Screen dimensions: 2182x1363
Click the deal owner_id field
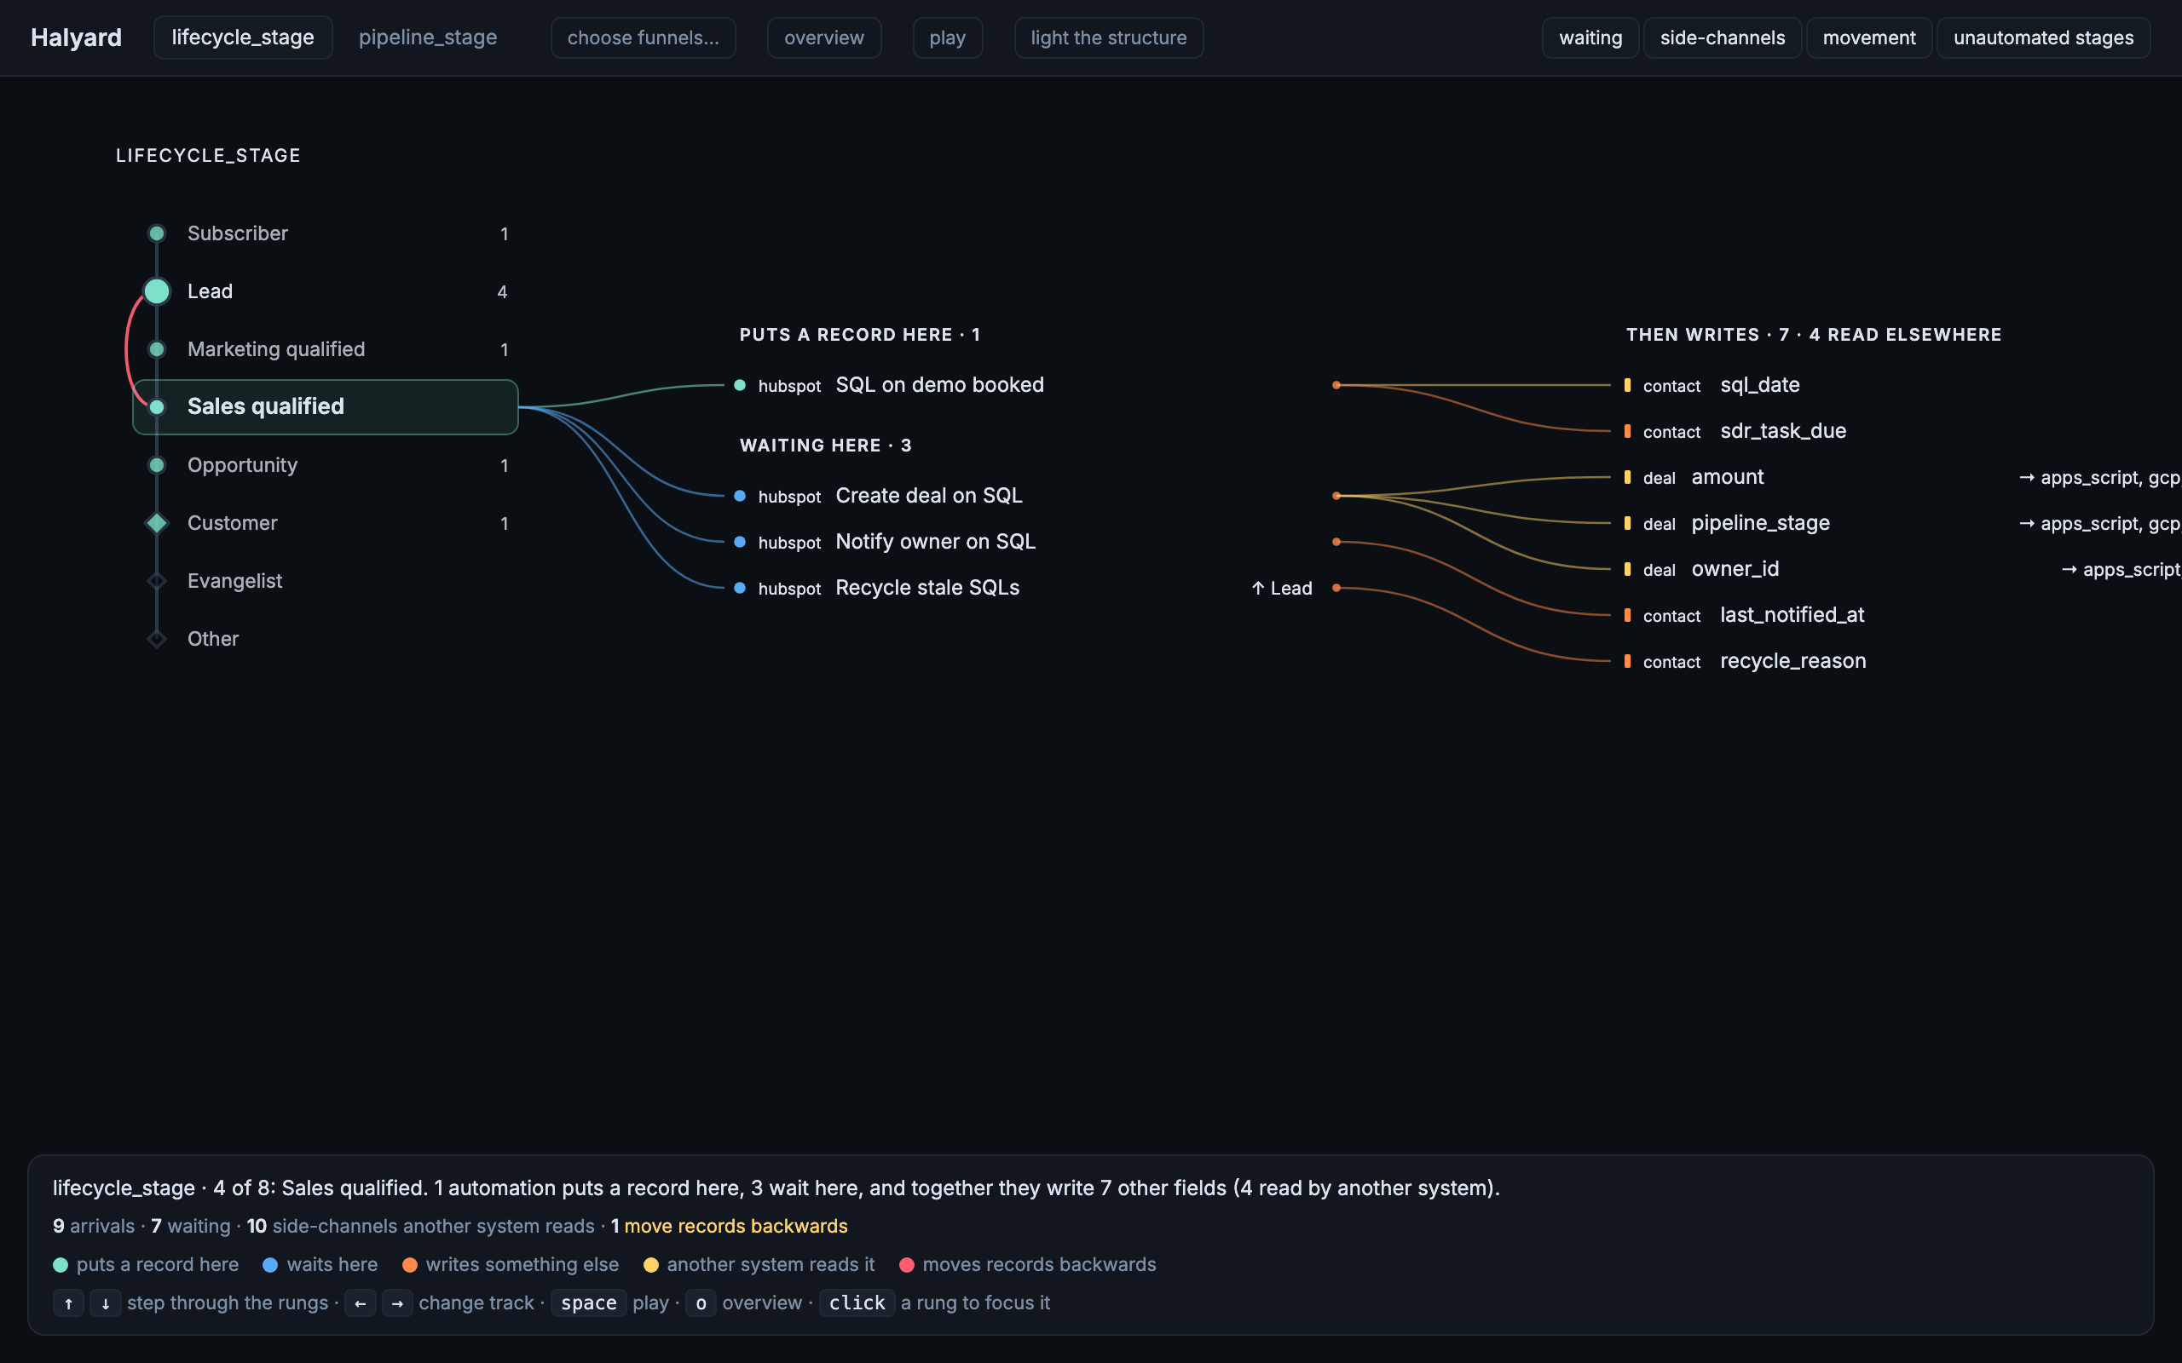pyautogui.click(x=1701, y=569)
